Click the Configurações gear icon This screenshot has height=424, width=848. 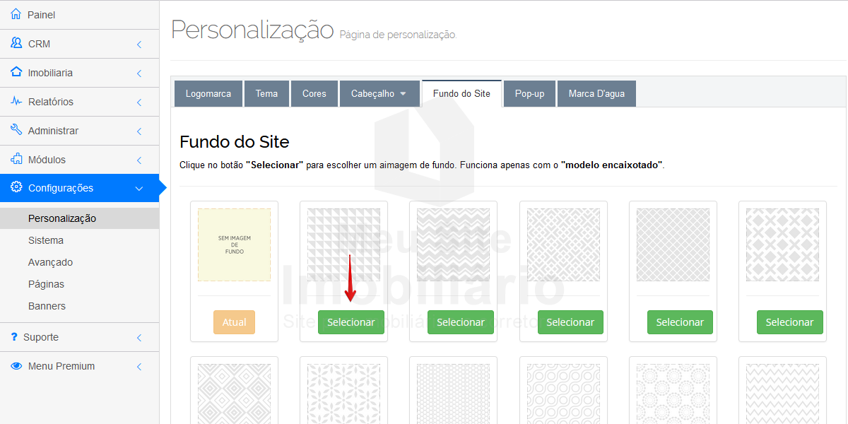coord(16,187)
